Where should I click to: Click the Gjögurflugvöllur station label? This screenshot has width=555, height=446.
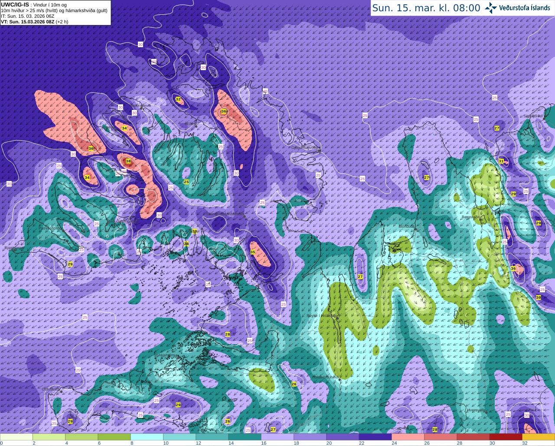tap(306, 148)
